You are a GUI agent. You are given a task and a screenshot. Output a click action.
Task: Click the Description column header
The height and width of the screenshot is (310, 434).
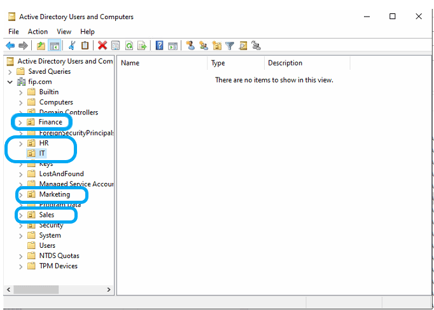click(306, 63)
